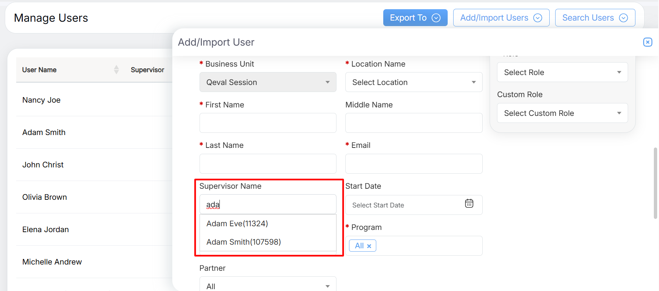
Task: Expand the Business Unit dropdown
Action: (268, 82)
